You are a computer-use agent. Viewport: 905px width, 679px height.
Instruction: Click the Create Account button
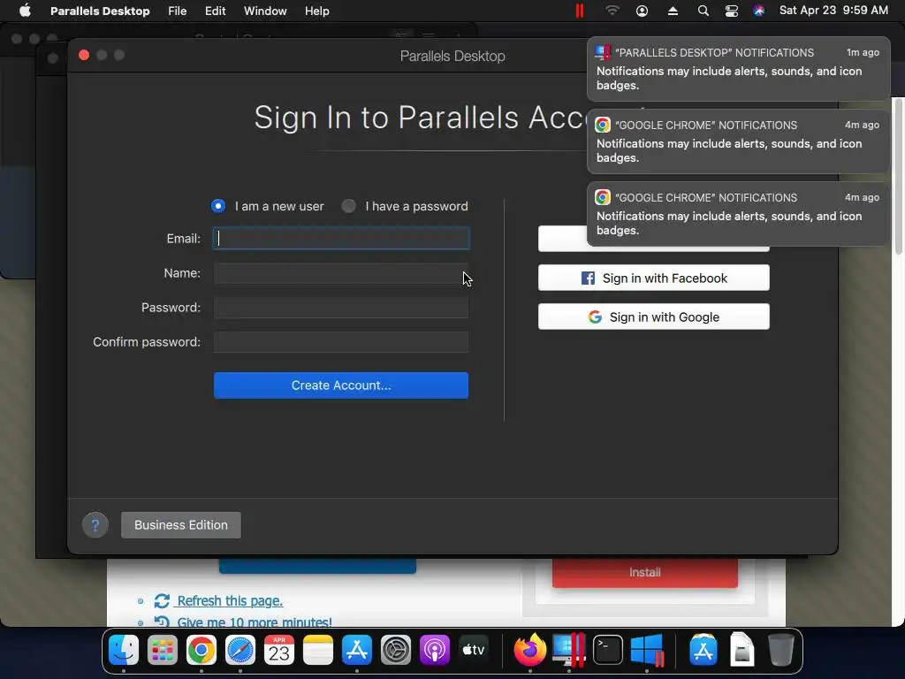click(341, 385)
